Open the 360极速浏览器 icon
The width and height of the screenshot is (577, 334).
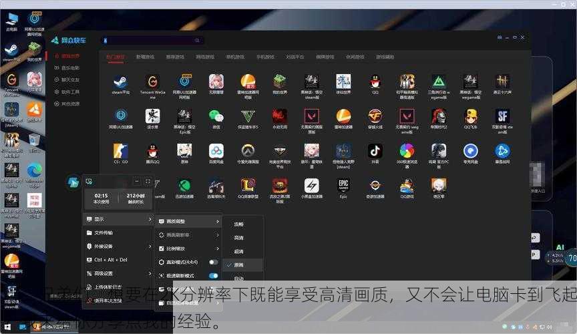tap(407, 151)
